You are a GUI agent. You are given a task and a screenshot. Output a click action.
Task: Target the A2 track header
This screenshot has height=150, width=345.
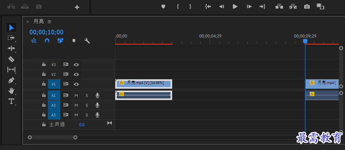54,105
